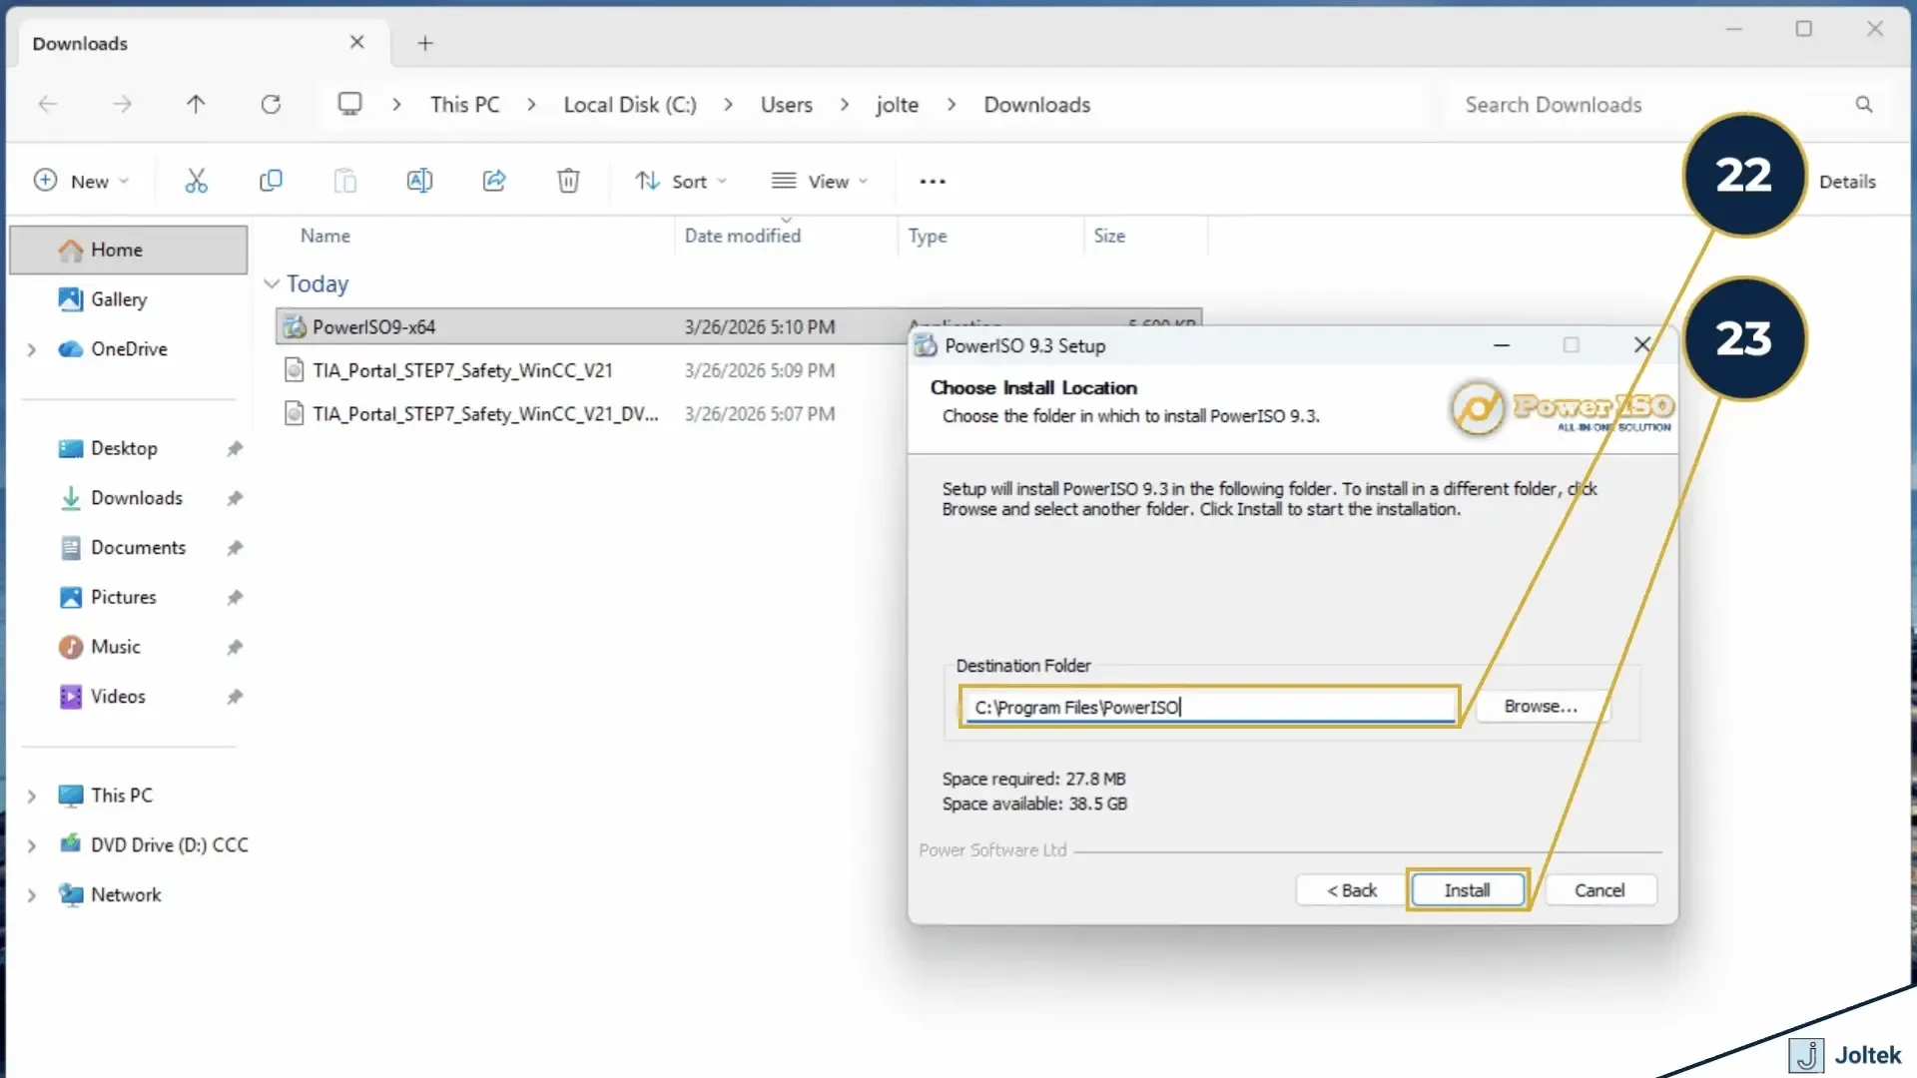This screenshot has width=1917, height=1078.
Task: Select This PC in the sidebar
Action: [x=122, y=796]
